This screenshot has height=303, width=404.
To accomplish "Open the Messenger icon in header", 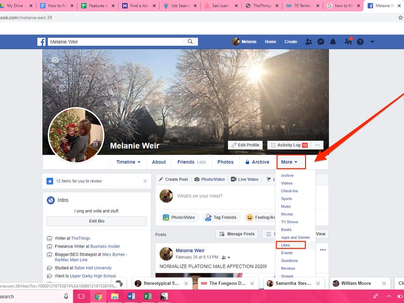I will tap(321, 42).
